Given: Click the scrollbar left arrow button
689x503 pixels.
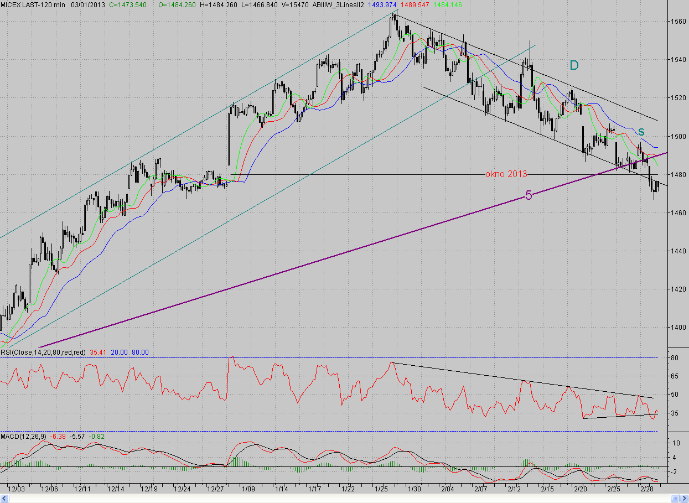Looking at the screenshot, I should pos(3,499).
